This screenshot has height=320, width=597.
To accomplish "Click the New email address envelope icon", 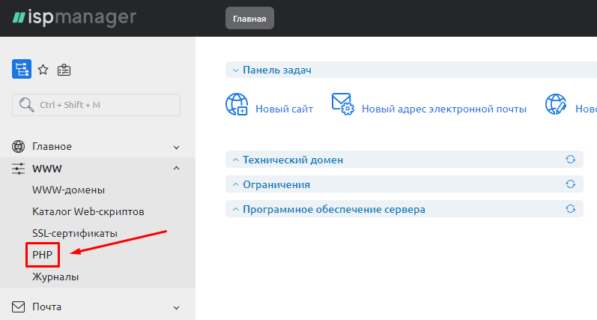I will click(x=342, y=105).
